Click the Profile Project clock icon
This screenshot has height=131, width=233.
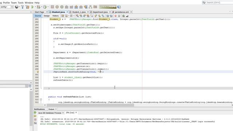[45, 7]
